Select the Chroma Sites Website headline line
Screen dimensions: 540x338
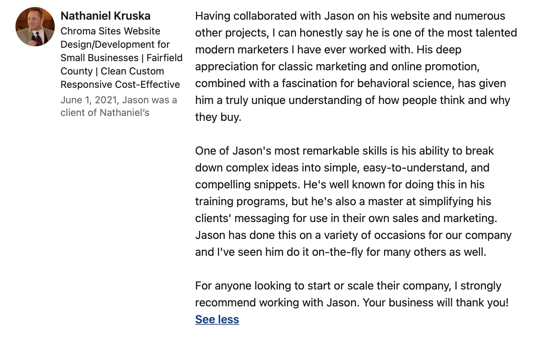[110, 31]
